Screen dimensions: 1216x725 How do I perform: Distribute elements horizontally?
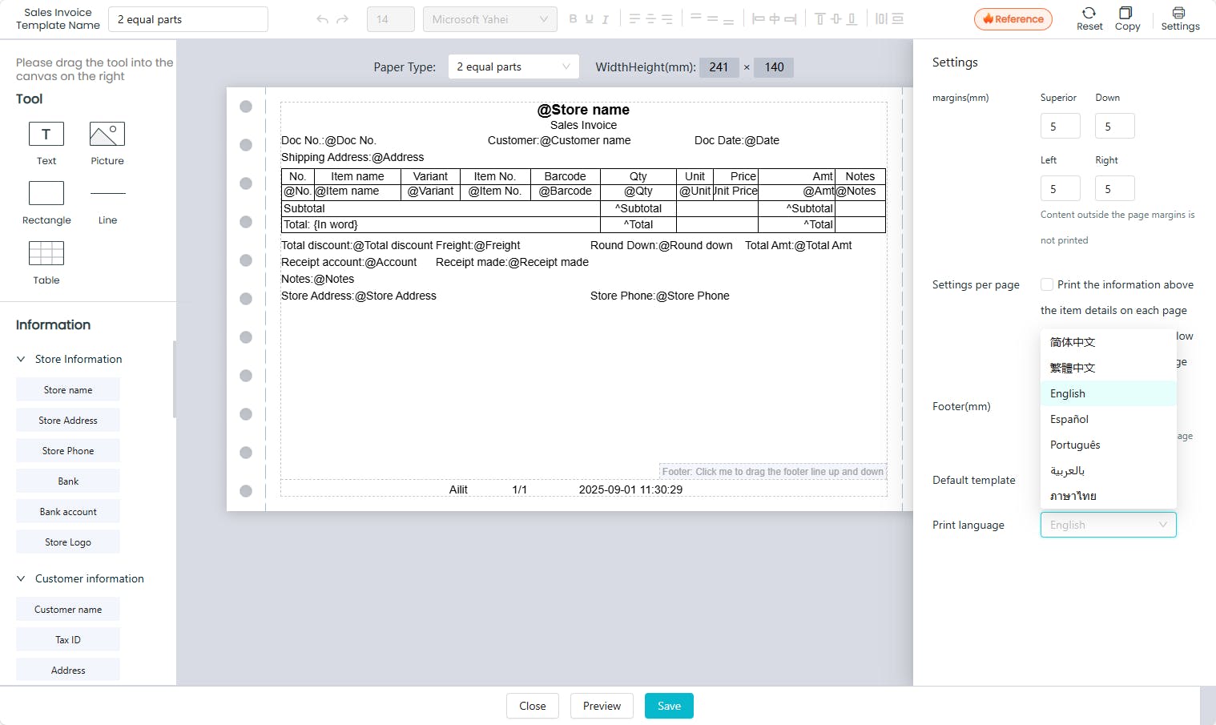(x=881, y=19)
